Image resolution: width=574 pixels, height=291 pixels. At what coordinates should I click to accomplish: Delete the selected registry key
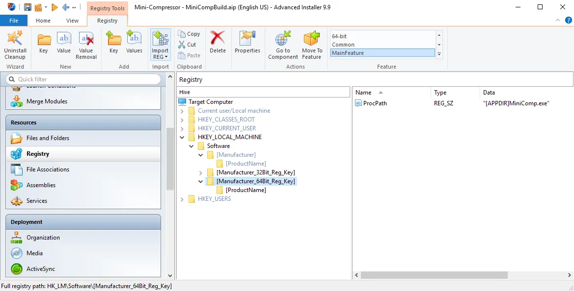coord(218,43)
